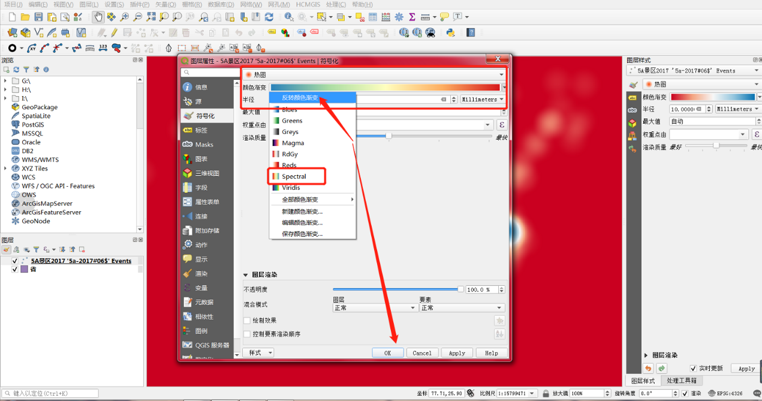Click the Identify Features info cursor icon
762x401 pixels.
pyautogui.click(x=289, y=17)
